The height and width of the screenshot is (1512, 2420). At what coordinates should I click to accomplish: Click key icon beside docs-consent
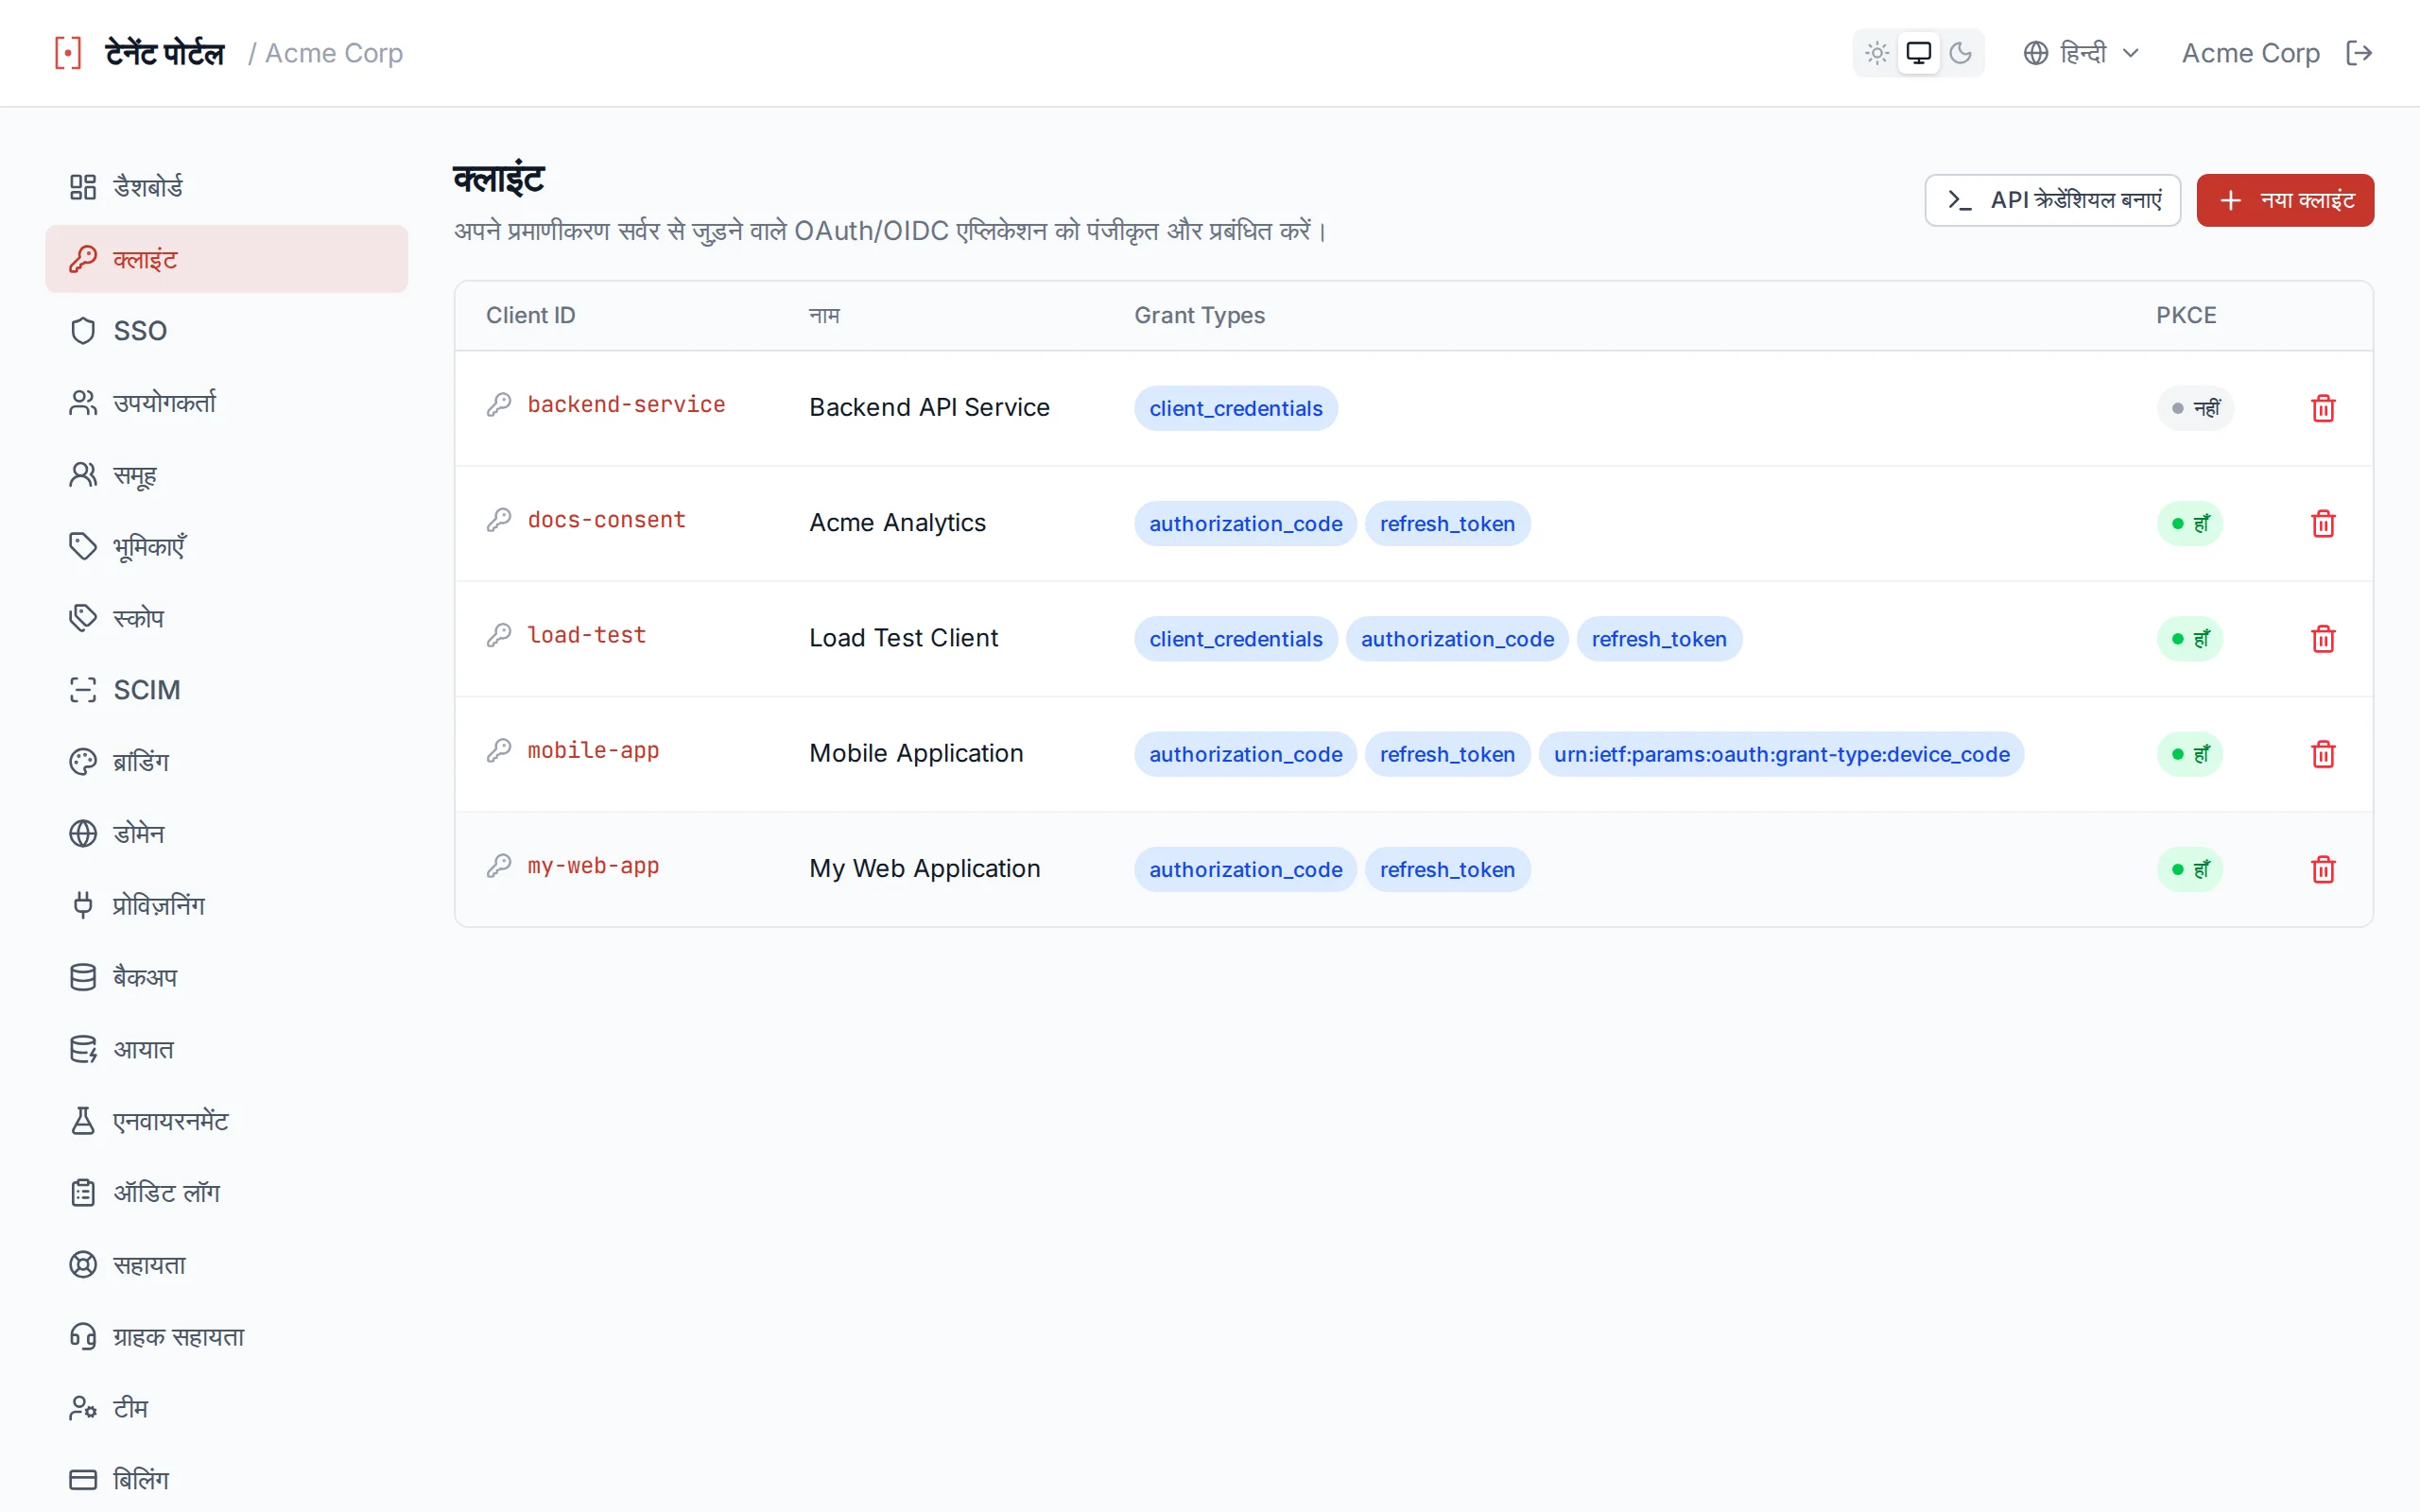coord(499,520)
